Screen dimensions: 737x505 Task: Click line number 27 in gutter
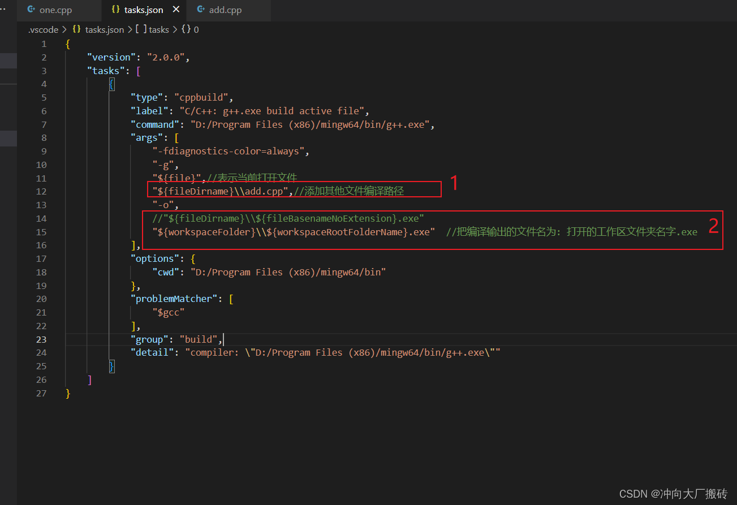click(41, 393)
